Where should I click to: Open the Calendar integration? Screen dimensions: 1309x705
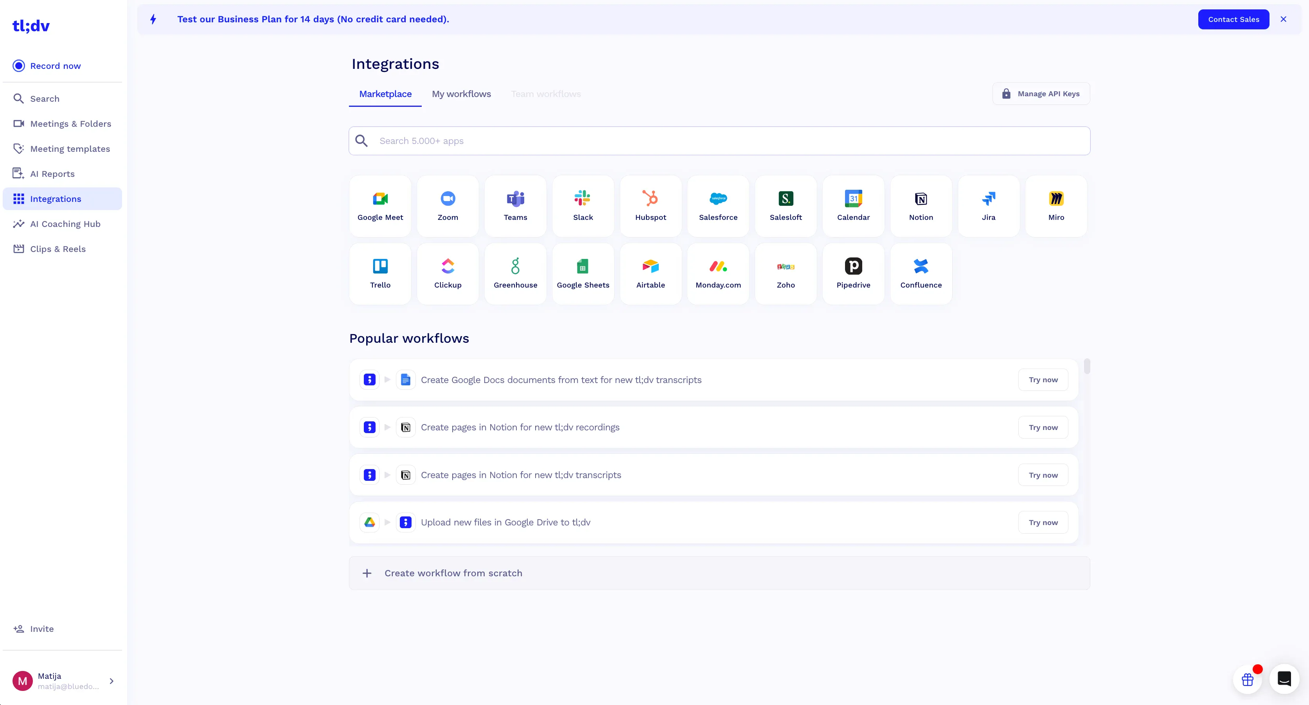(853, 206)
